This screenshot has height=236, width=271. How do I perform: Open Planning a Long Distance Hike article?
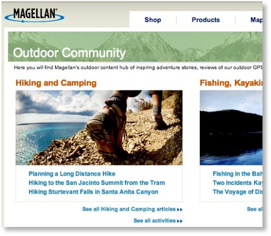point(72,174)
